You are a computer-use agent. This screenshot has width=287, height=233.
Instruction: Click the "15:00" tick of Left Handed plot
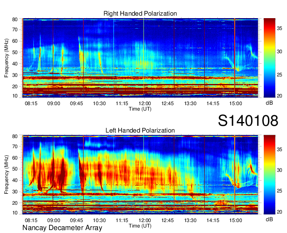click(236, 220)
